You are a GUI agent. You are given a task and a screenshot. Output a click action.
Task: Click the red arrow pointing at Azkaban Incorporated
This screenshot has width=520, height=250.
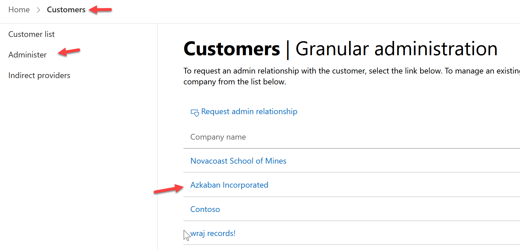click(x=168, y=189)
